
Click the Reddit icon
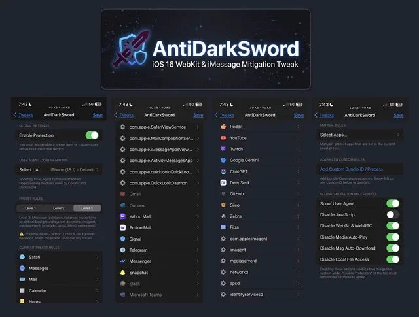tap(223, 127)
